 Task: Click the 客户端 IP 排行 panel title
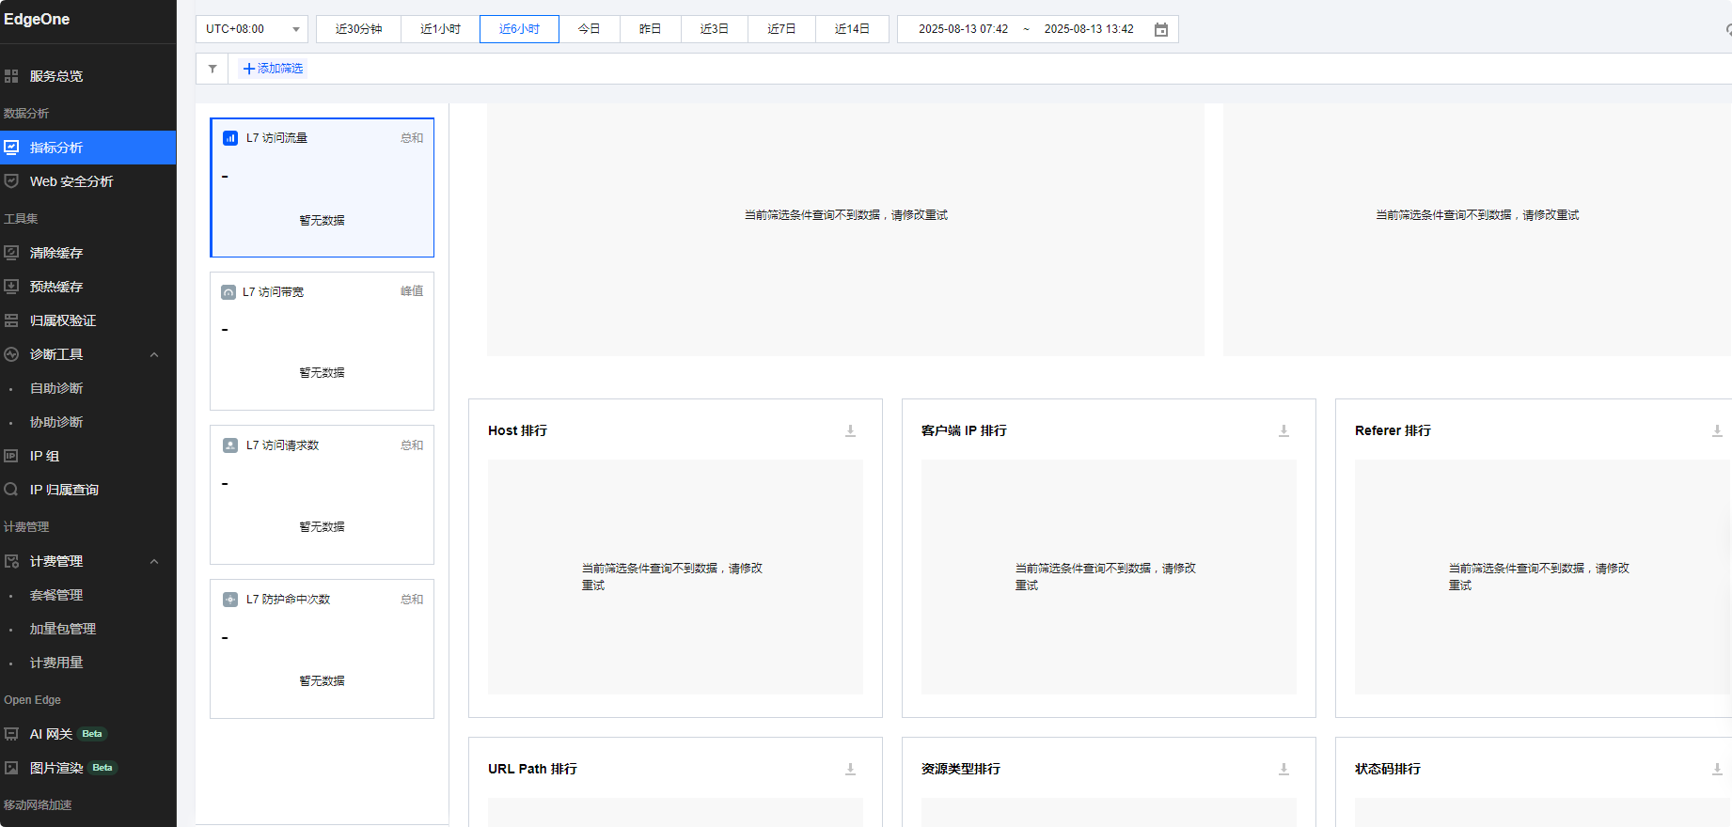click(964, 430)
